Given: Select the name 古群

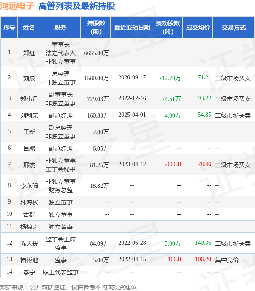Looking at the screenshot, I should (x=29, y=215).
